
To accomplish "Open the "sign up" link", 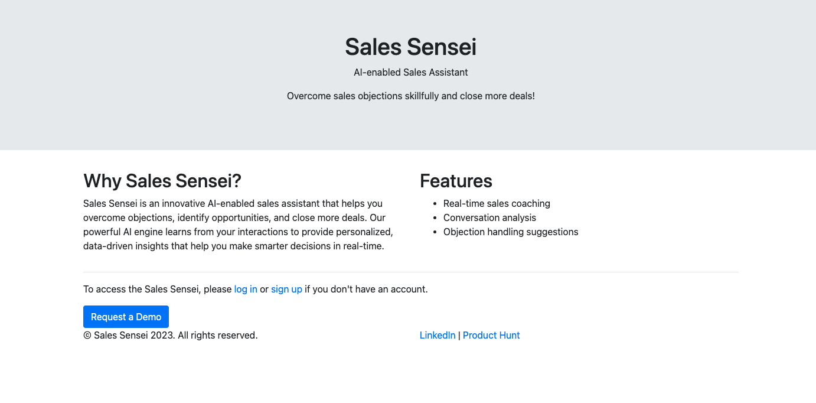I will (x=286, y=290).
